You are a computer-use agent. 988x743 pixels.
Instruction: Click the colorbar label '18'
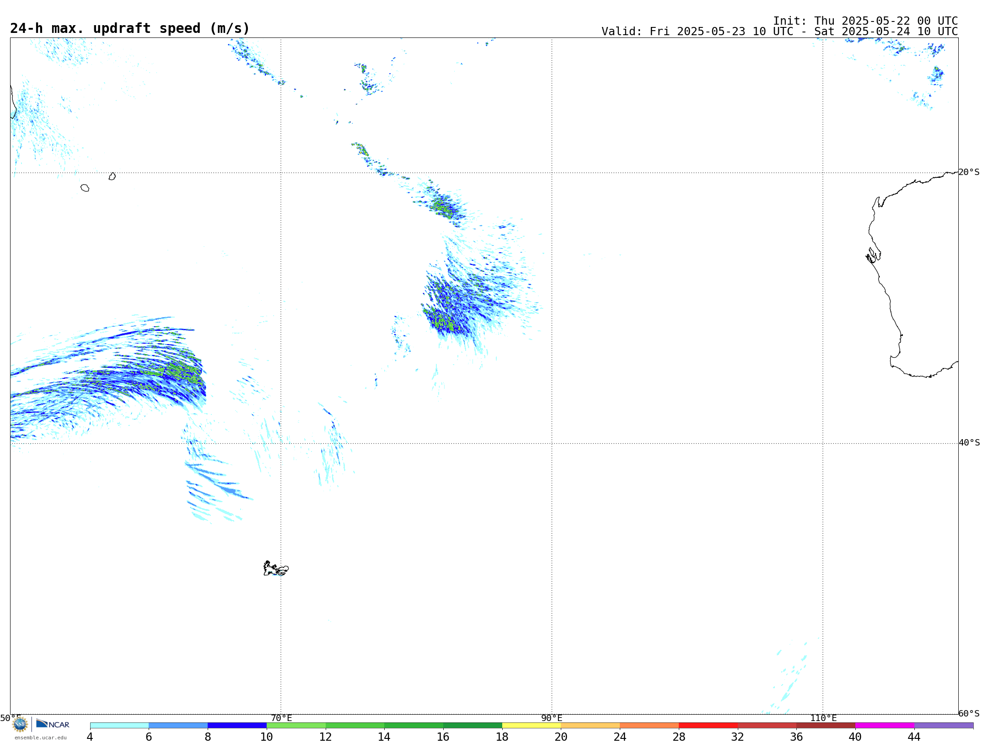pos(502,737)
